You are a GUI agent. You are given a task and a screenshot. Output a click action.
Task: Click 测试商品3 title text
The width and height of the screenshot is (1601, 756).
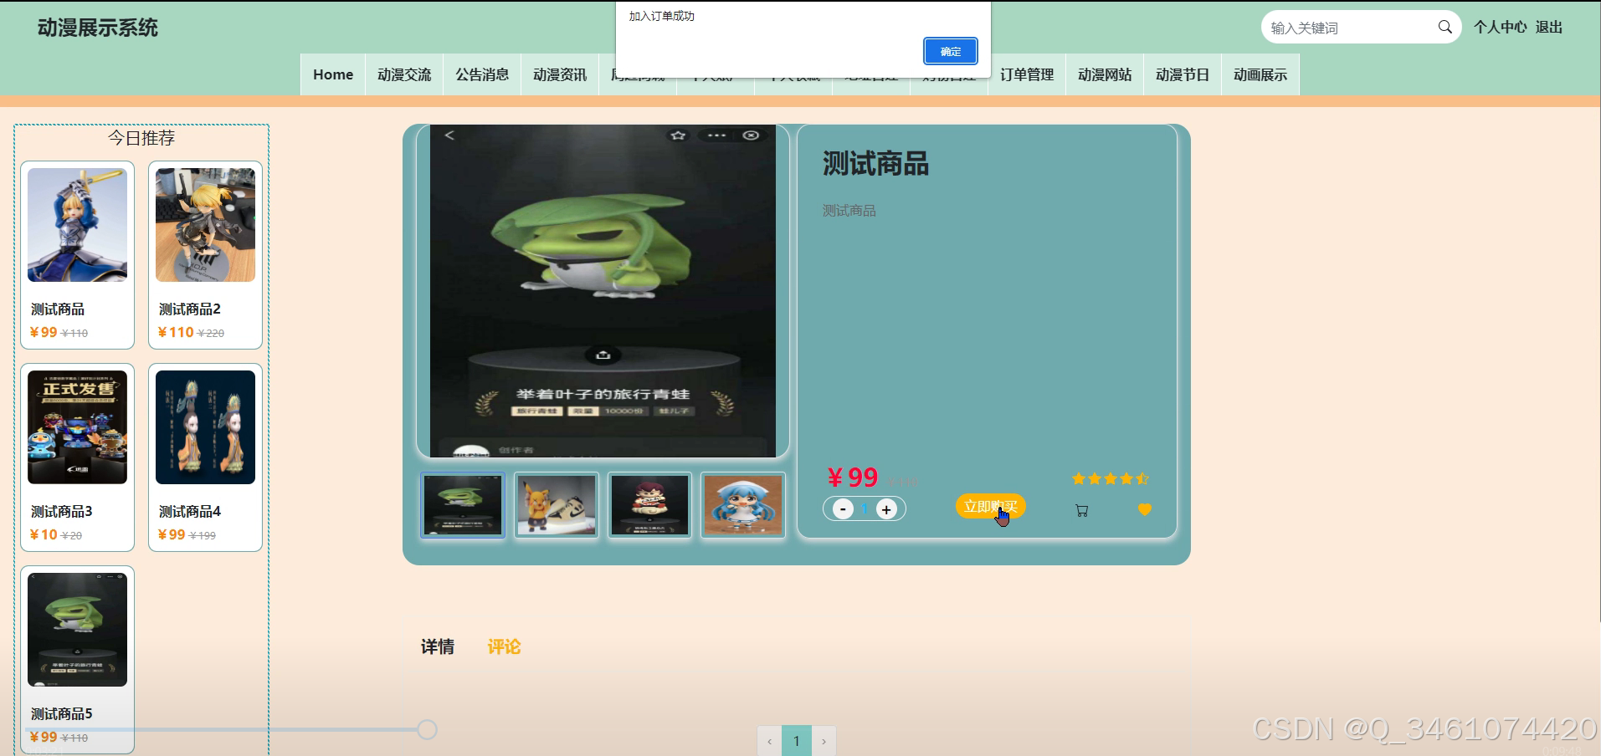(x=62, y=512)
